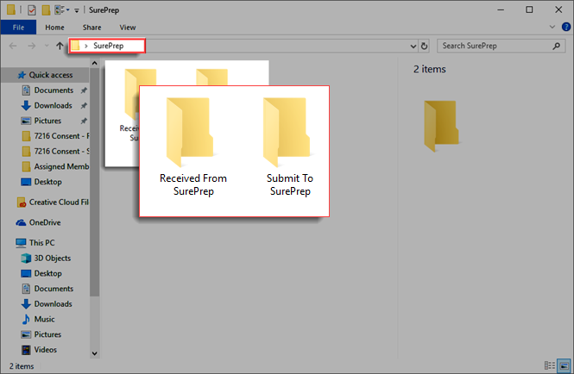Click the SurePrep breadcrumb in address bar
Screen dimensions: 574x374
109,46
